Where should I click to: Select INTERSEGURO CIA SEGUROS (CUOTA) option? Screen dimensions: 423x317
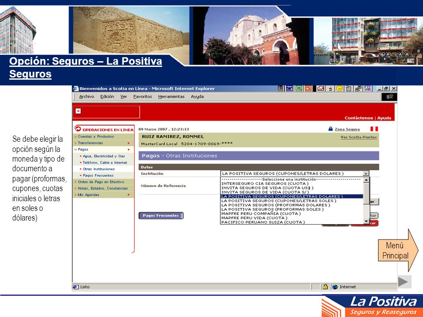click(292, 184)
